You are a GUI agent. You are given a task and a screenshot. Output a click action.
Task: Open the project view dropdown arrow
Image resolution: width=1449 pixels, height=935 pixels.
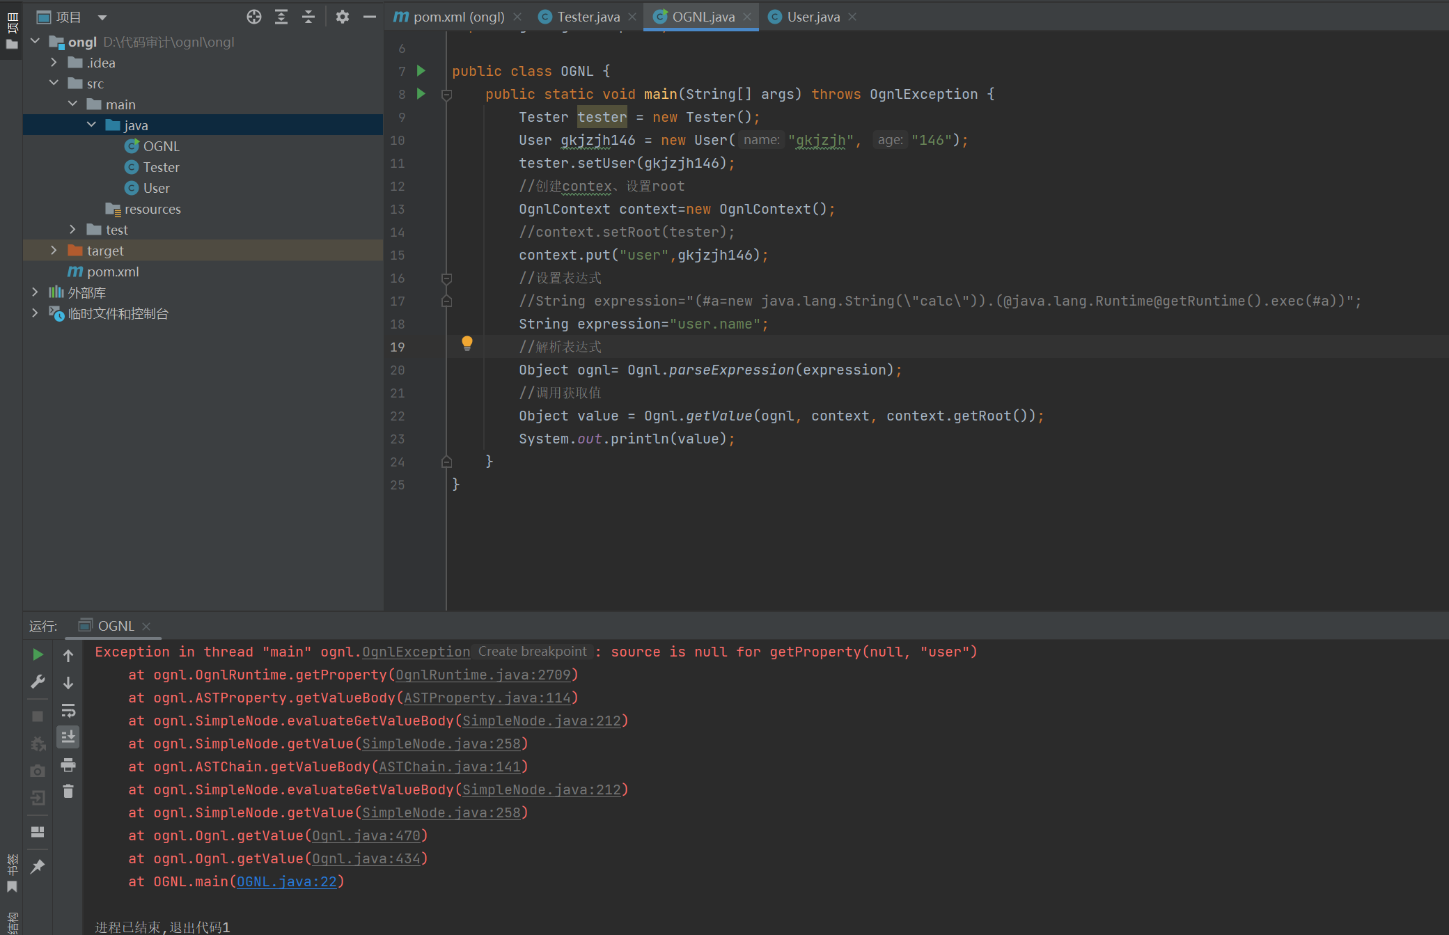102,17
